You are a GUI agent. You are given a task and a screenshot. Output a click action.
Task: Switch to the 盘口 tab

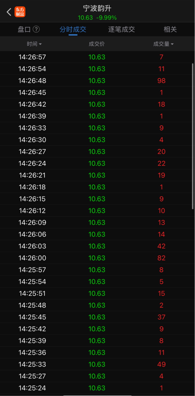(24, 29)
